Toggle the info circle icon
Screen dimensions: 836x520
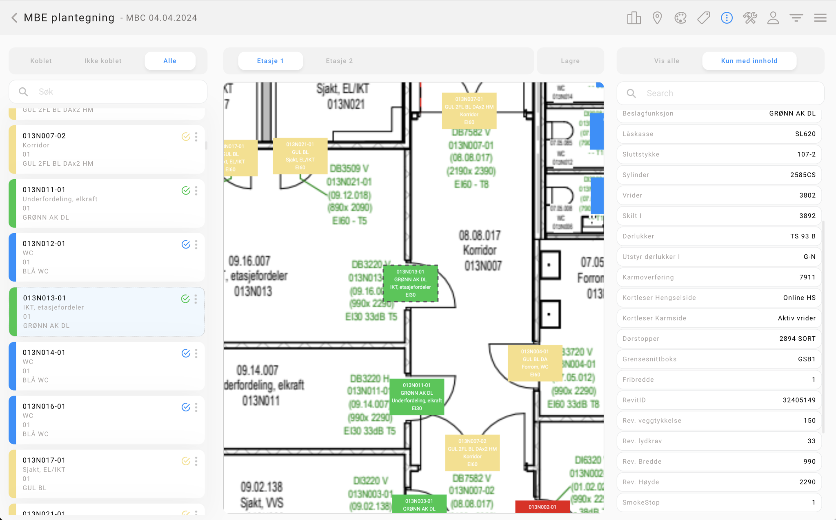click(727, 18)
